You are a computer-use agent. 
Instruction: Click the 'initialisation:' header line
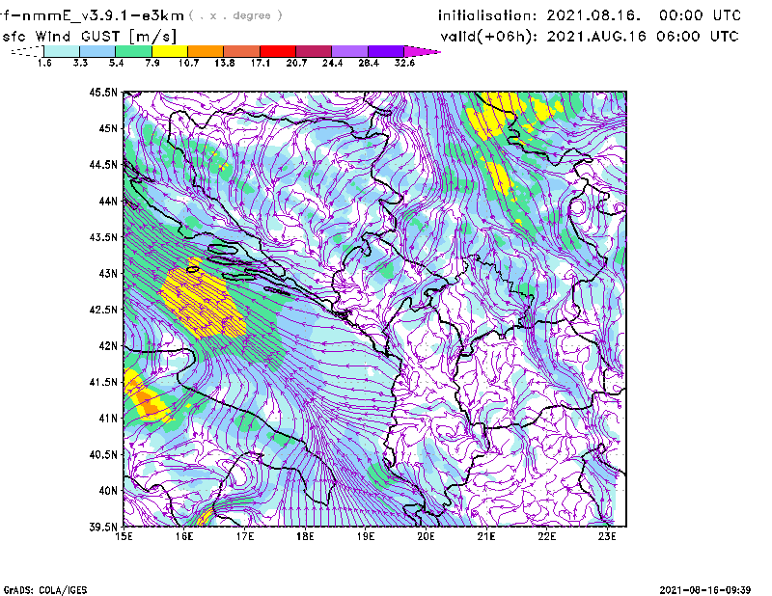(590, 15)
